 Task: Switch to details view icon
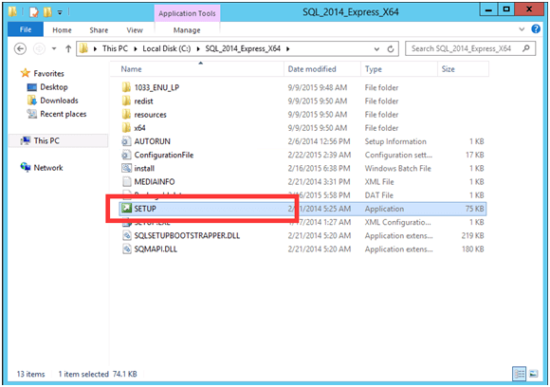pyautogui.click(x=519, y=374)
